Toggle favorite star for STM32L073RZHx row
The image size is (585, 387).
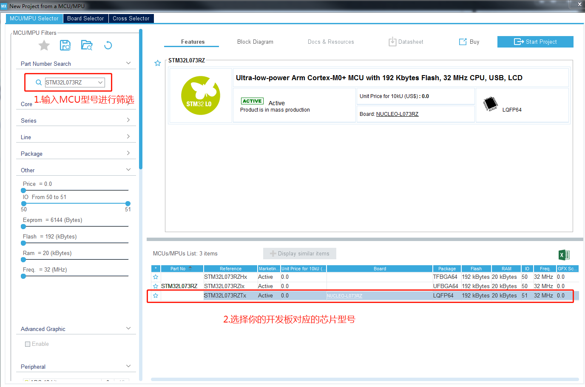pos(156,277)
